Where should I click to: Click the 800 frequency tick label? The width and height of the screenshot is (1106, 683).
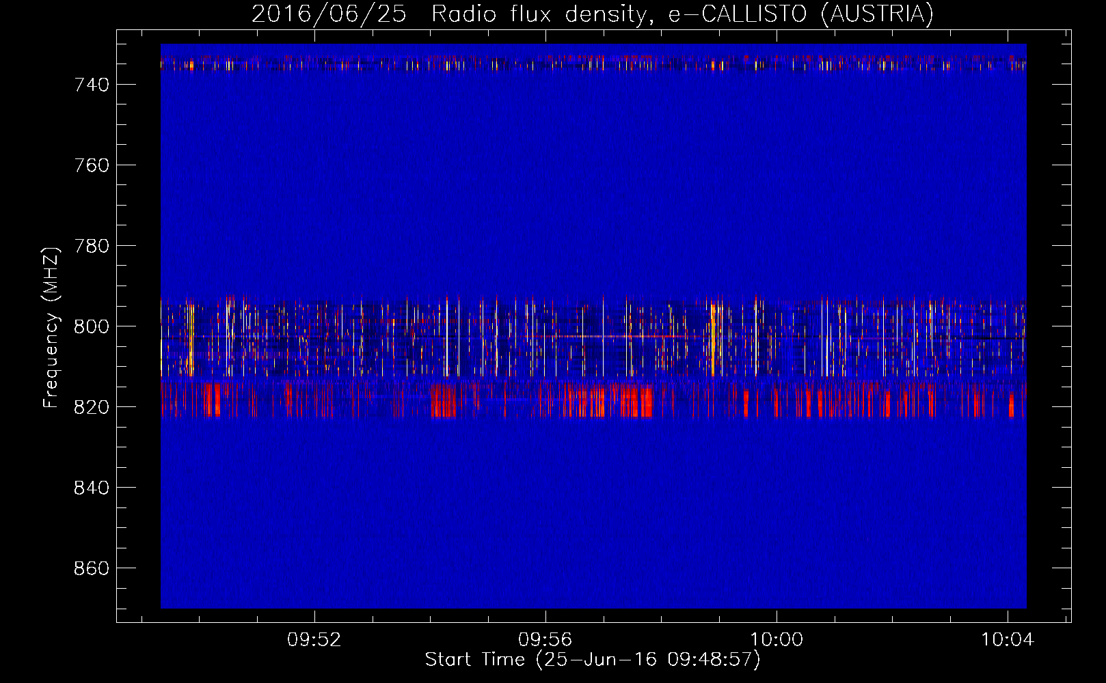(x=92, y=326)
